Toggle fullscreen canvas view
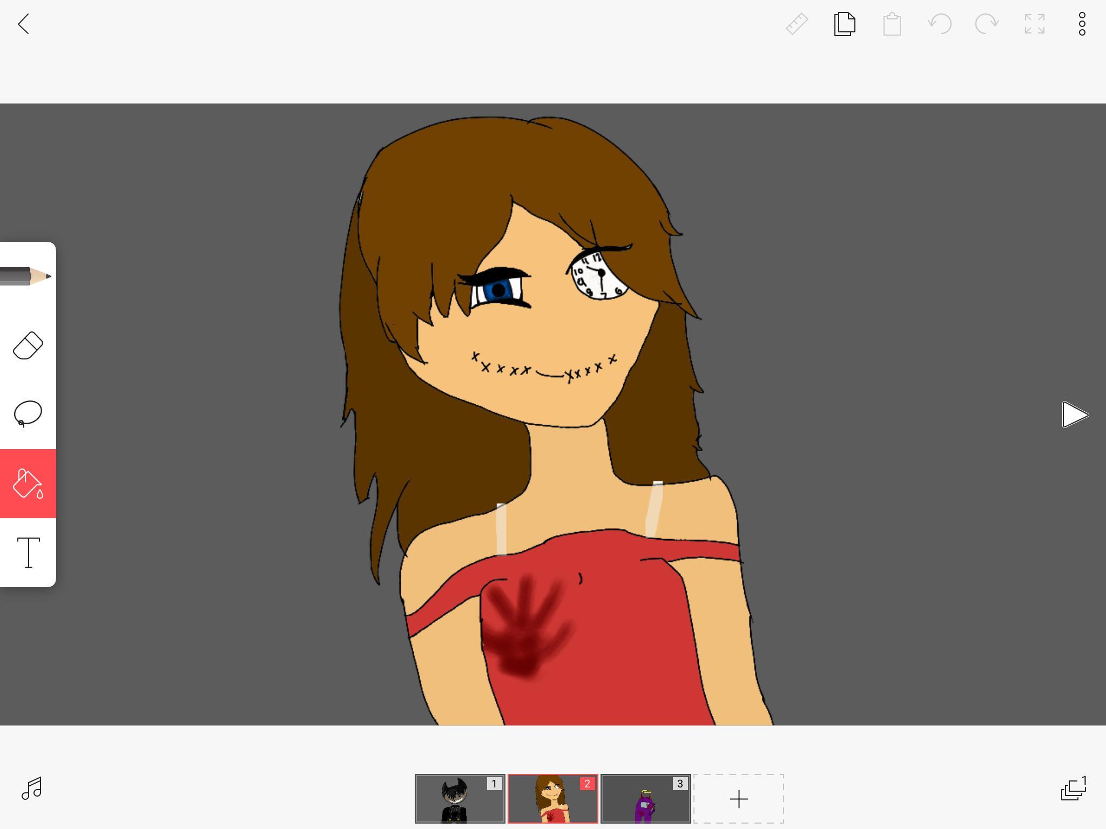 [1034, 24]
